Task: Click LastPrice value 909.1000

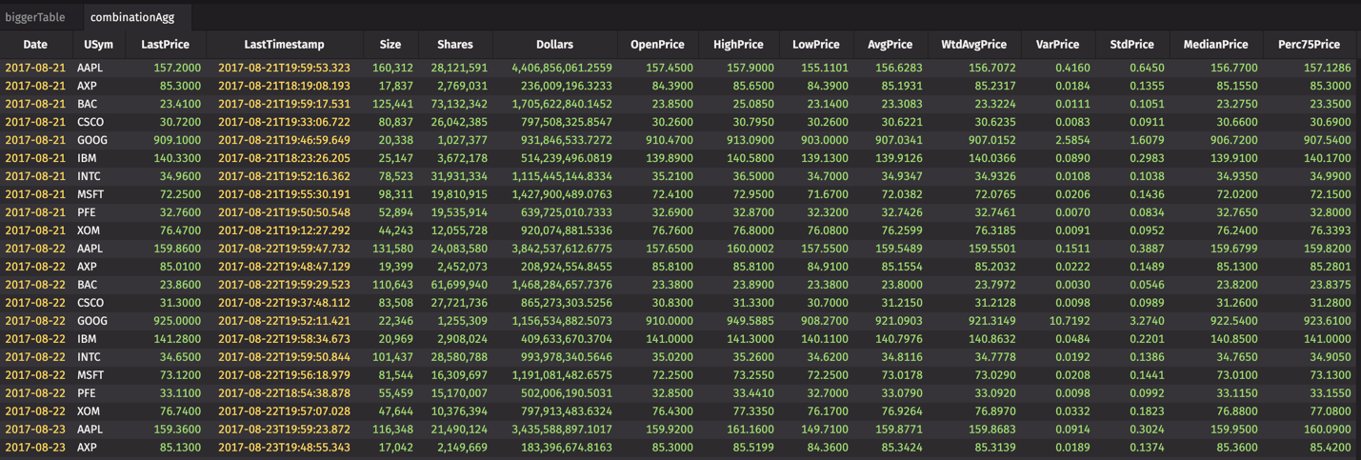Action: [177, 140]
